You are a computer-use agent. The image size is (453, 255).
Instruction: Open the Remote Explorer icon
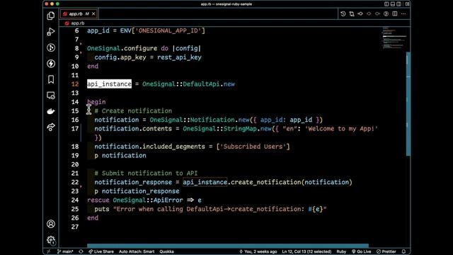click(51, 96)
